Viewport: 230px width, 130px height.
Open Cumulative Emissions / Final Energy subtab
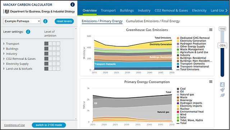pos(153,21)
